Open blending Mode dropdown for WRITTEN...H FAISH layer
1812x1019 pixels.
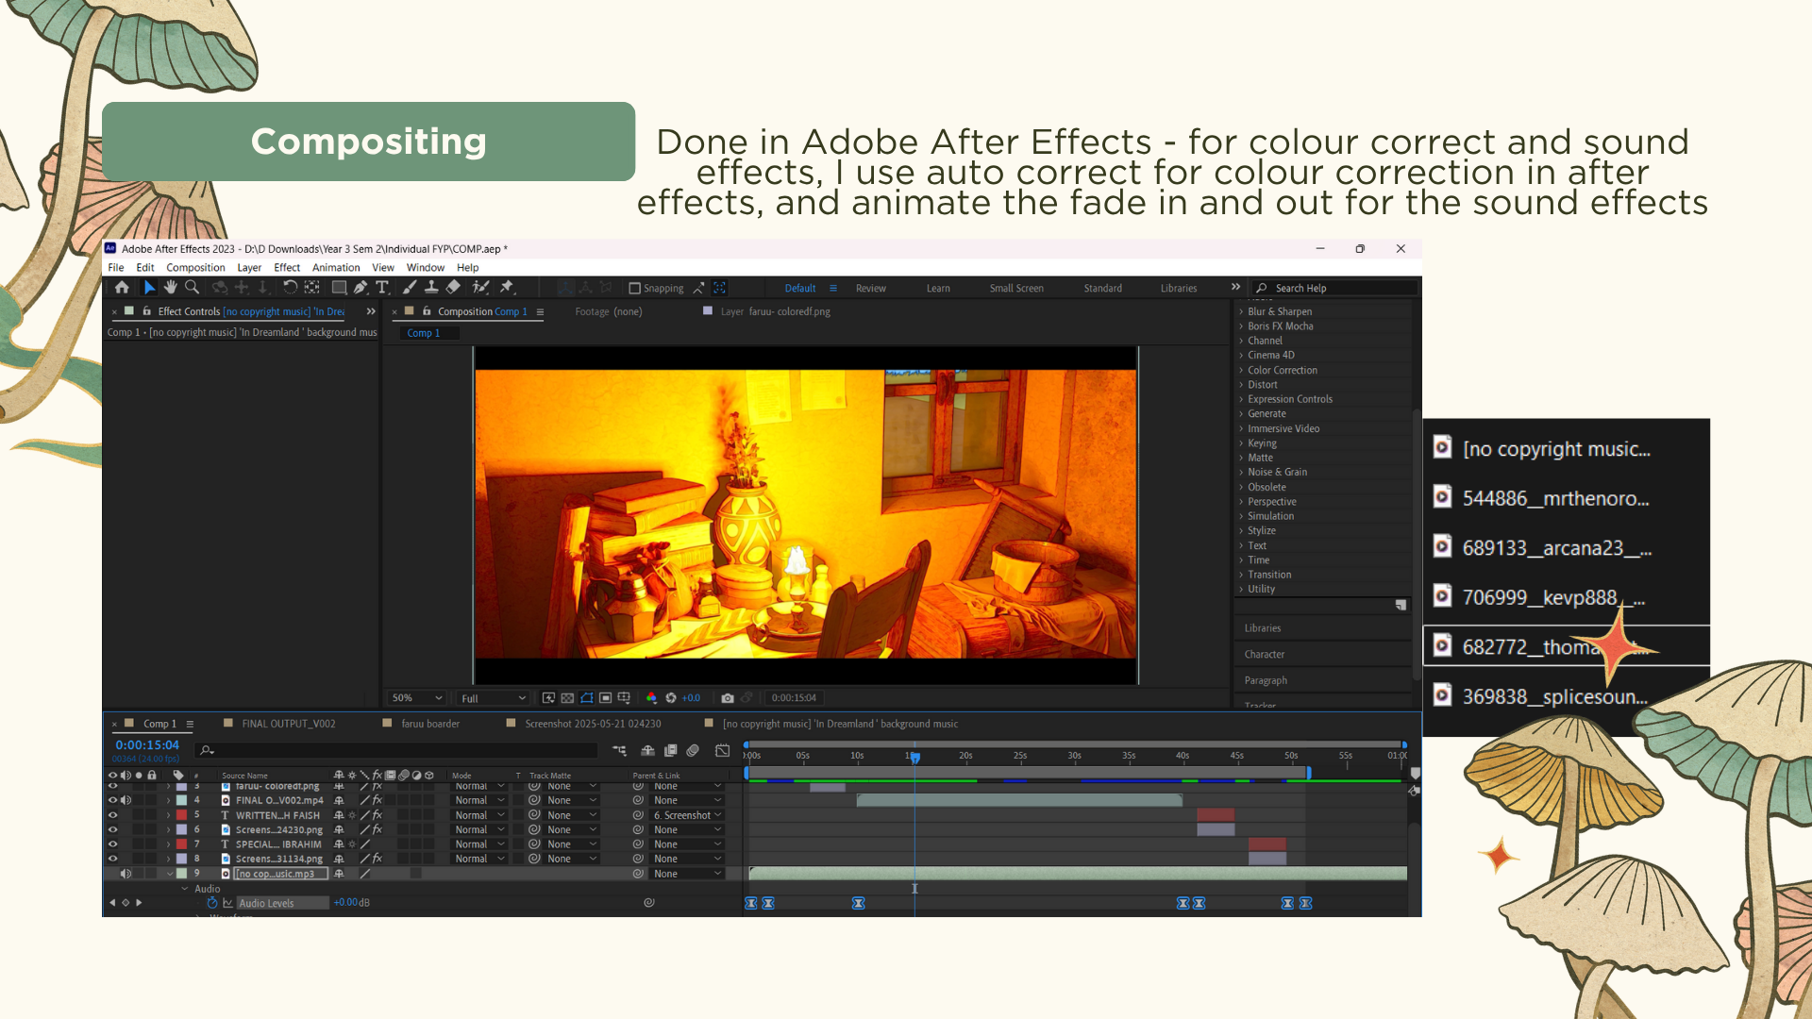click(x=480, y=815)
